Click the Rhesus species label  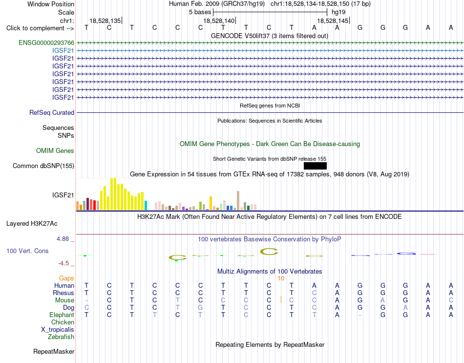pos(63,293)
